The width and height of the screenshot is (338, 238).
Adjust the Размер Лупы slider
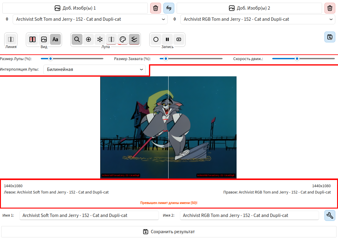(x=72, y=59)
